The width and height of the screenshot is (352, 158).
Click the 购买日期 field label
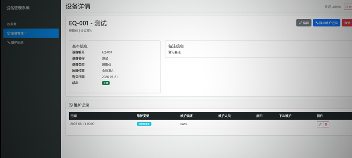click(x=78, y=77)
